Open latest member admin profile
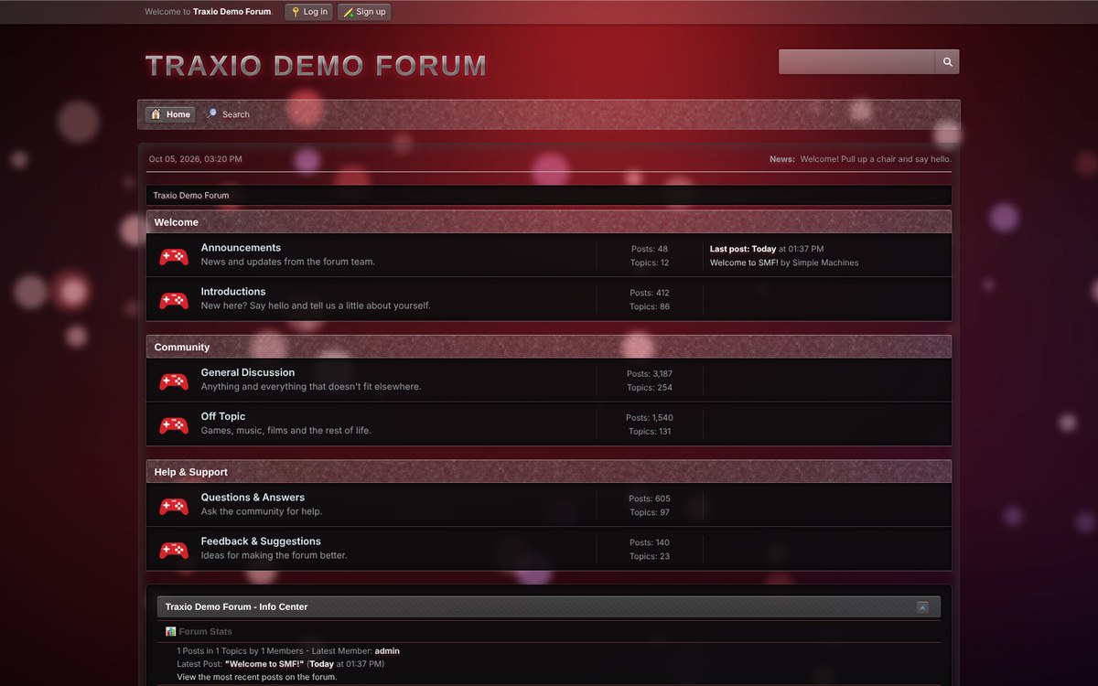The image size is (1098, 686). pyautogui.click(x=387, y=651)
